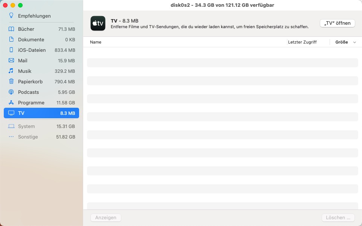362x226 pixels.
Task: Click the Sonstige ellipsis icon
Action: [x=11, y=137]
